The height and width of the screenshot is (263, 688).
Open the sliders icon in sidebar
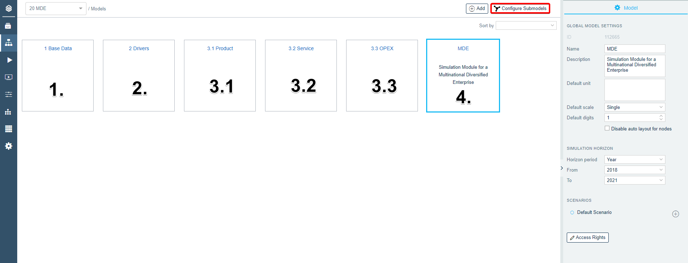click(9, 94)
